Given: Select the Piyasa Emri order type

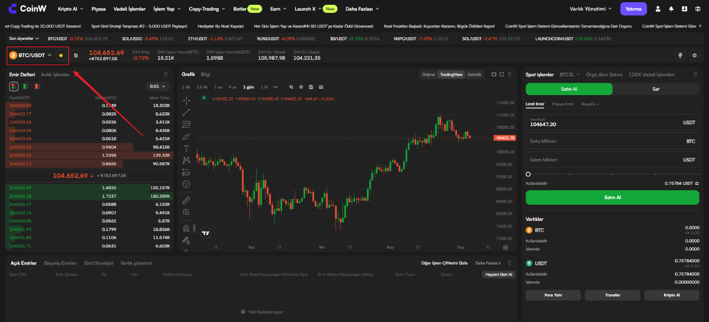Looking at the screenshot, I should click(x=563, y=104).
